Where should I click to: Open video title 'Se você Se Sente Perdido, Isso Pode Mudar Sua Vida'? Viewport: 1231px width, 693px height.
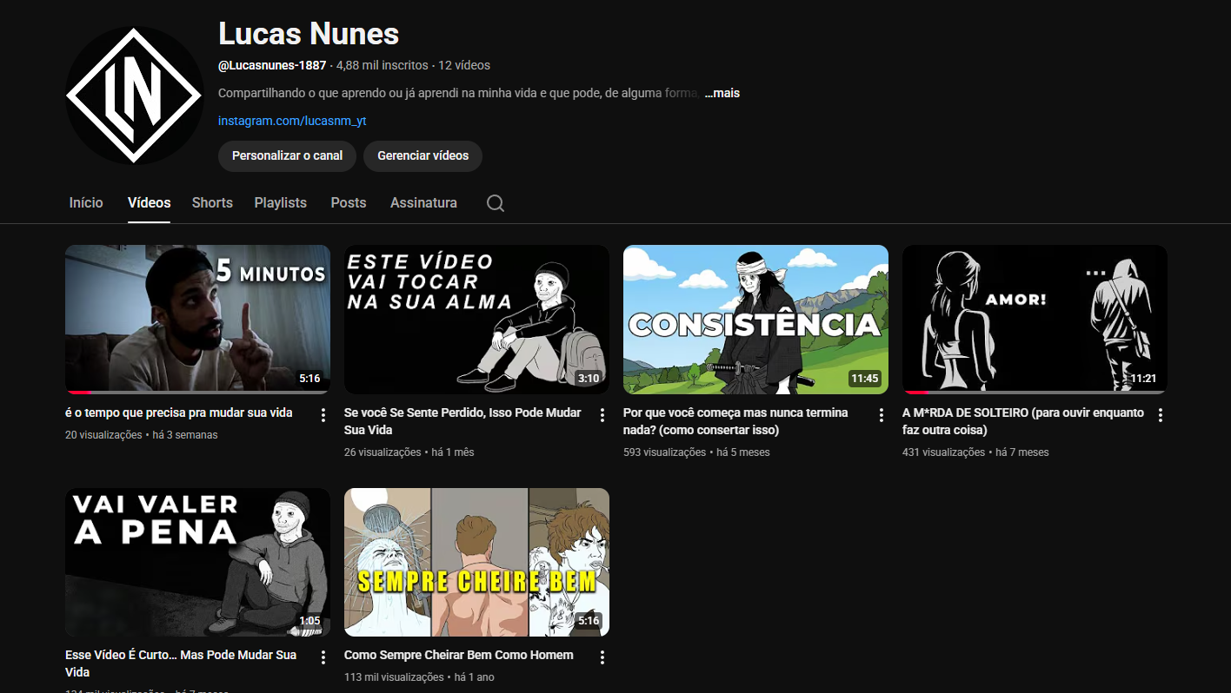coord(462,421)
